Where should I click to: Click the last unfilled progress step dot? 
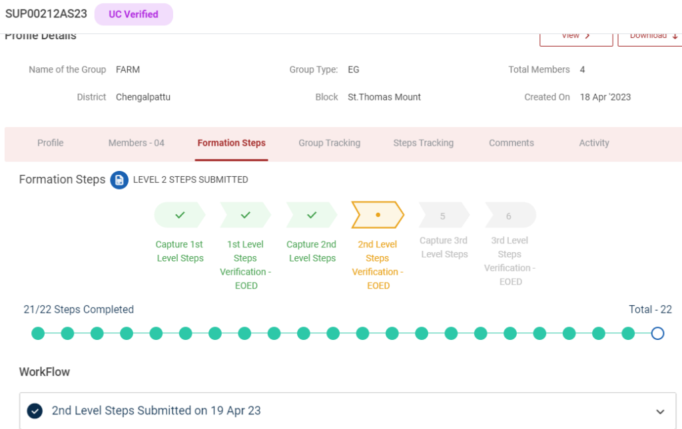(x=657, y=333)
